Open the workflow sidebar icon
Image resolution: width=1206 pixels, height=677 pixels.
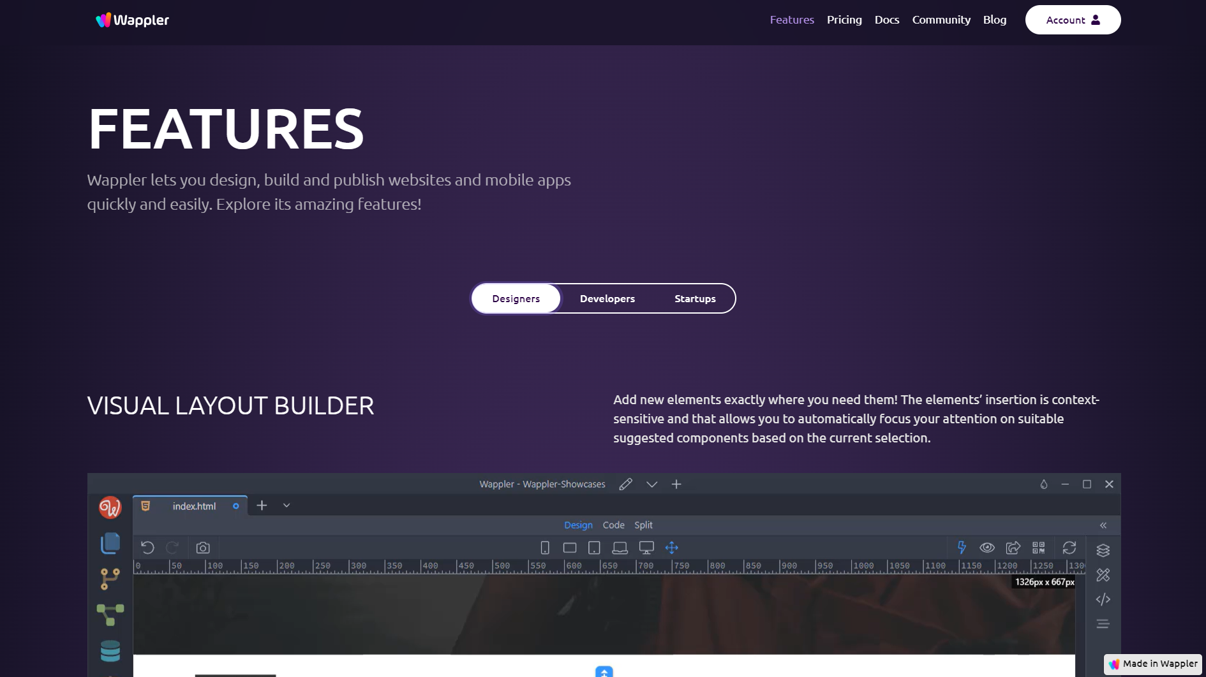[x=110, y=615]
